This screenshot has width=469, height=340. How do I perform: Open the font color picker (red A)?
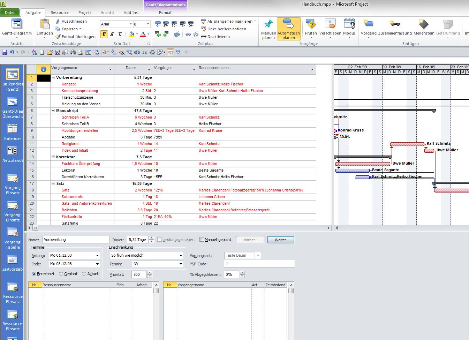point(143,34)
